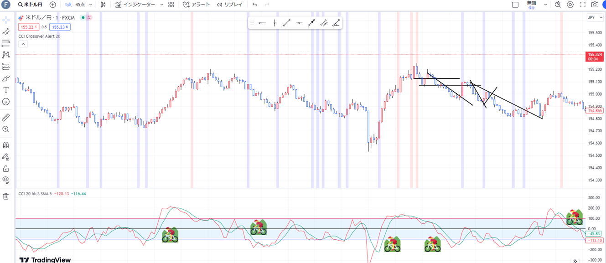Collapse the indicator legend chevron
The image size is (606, 263).
[24, 44]
